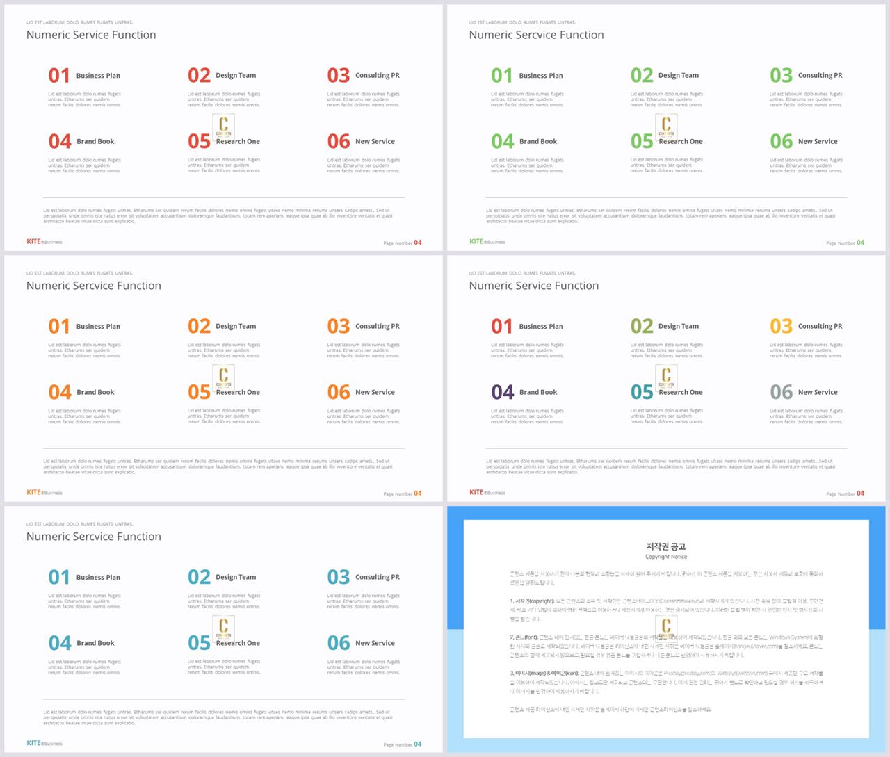Click the 'Copyright Notice' subtitle
890x757 pixels.
coord(666,557)
